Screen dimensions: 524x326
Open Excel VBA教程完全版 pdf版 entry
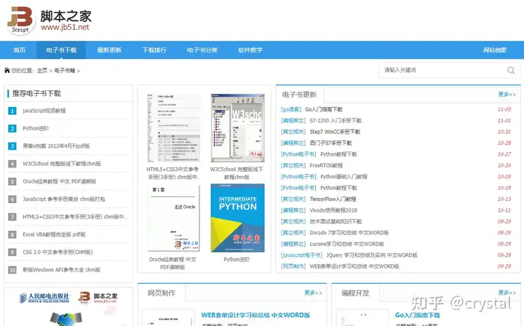click(54, 234)
